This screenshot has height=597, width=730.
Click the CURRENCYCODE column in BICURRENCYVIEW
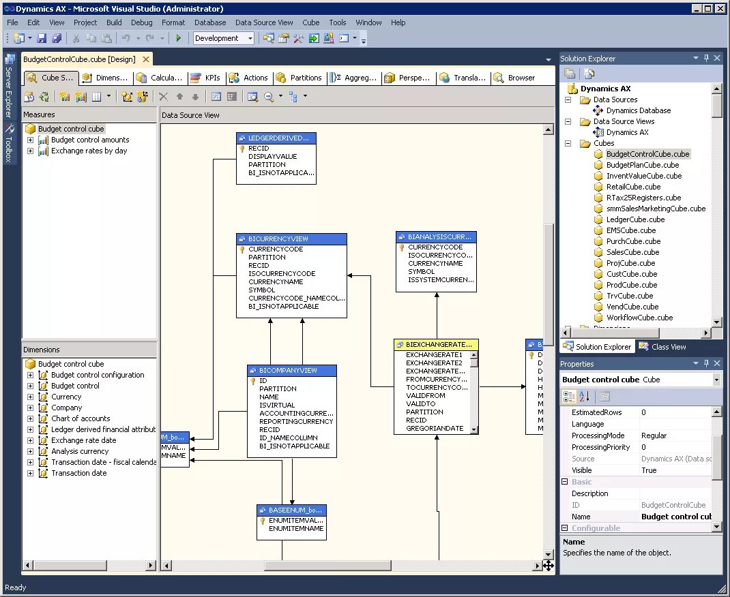tap(276, 249)
